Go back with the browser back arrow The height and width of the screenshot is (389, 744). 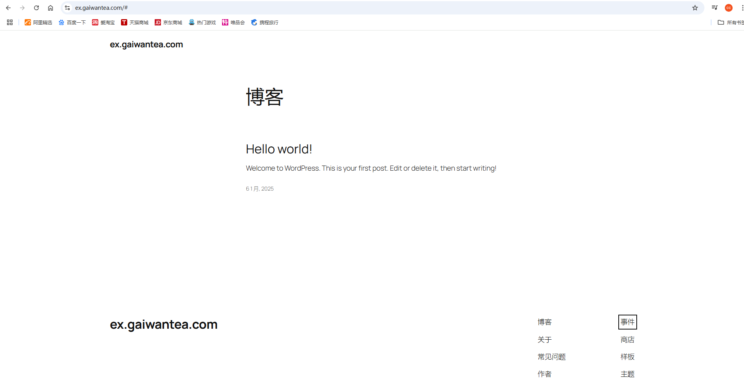pyautogui.click(x=8, y=8)
